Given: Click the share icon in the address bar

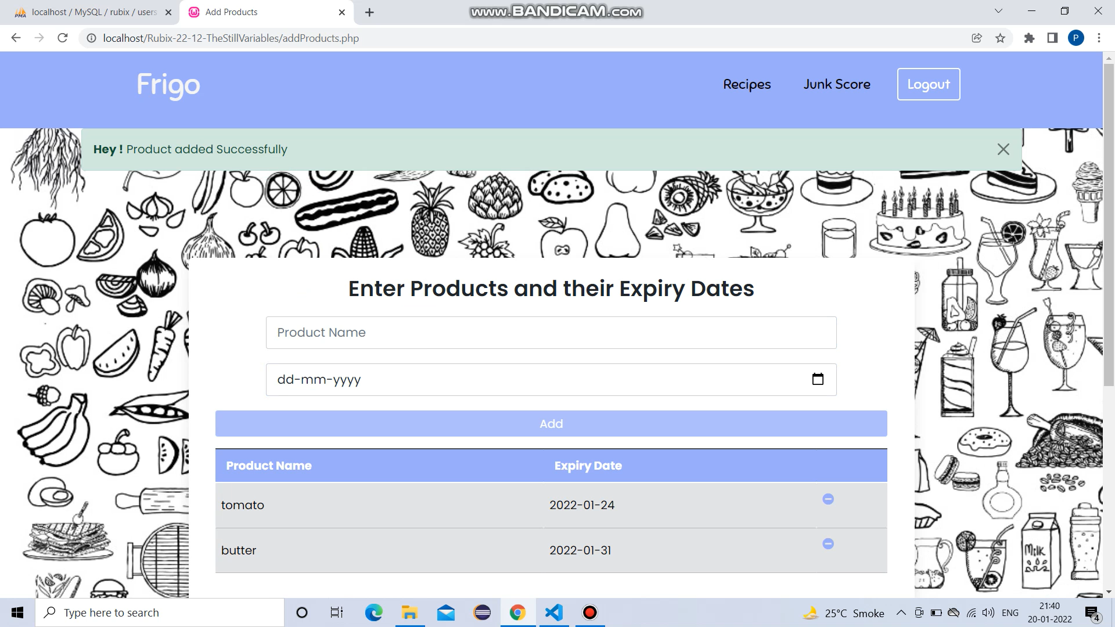Looking at the screenshot, I should tap(976, 38).
